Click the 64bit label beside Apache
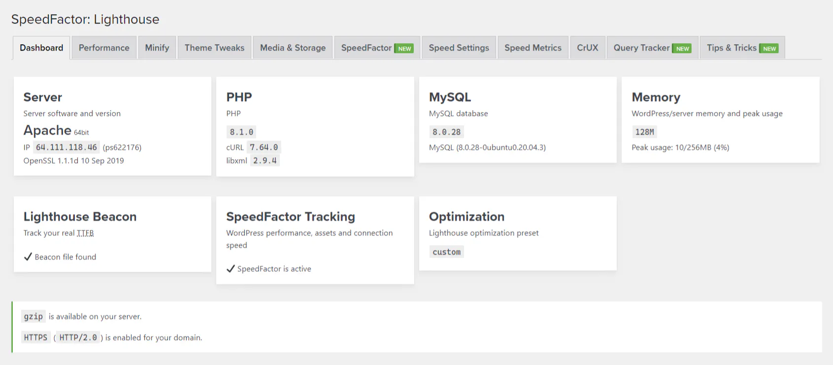This screenshot has width=833, height=365. 81,132
